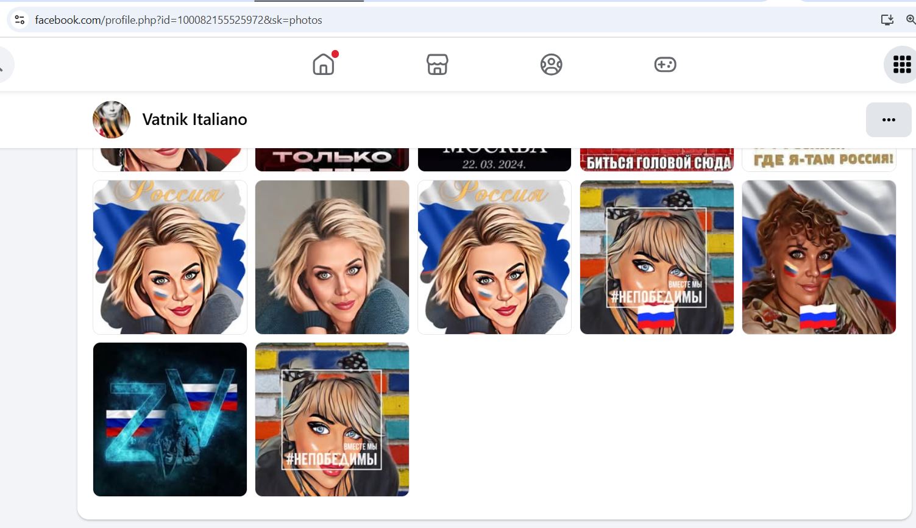The width and height of the screenshot is (916, 528).
Task: Open the Gaming controller icon
Action: pos(665,64)
